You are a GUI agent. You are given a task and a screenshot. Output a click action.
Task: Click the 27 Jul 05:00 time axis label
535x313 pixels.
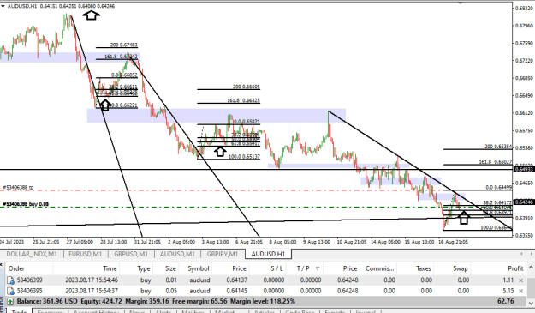(x=80, y=242)
